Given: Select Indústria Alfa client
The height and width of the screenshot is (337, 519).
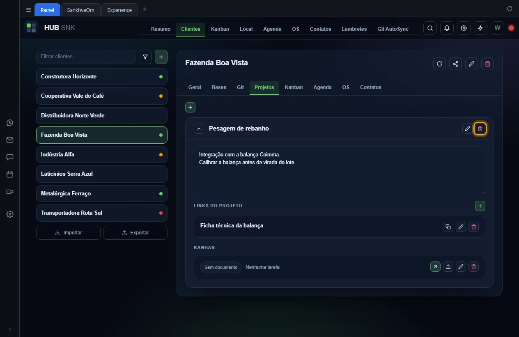Looking at the screenshot, I should click(x=102, y=155).
